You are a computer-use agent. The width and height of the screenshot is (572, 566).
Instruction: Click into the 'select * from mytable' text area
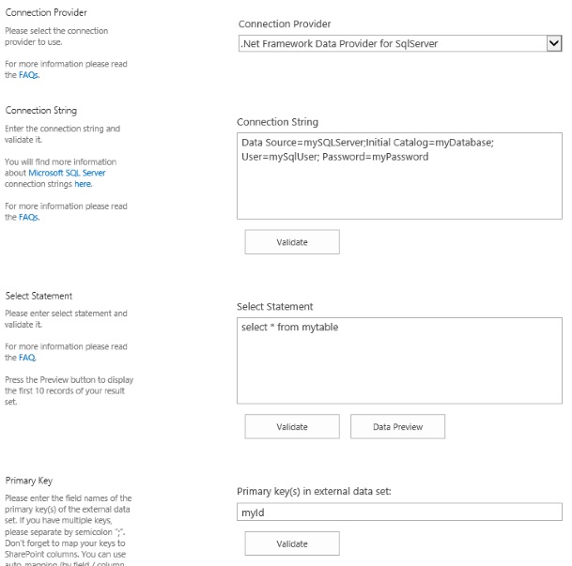399,361
